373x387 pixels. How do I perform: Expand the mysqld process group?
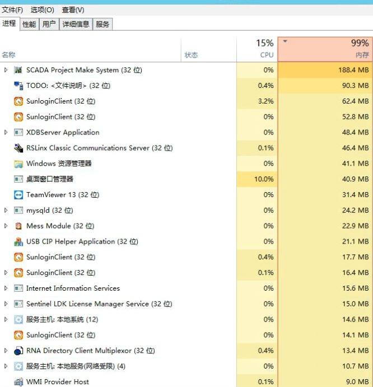pyautogui.click(x=6, y=210)
